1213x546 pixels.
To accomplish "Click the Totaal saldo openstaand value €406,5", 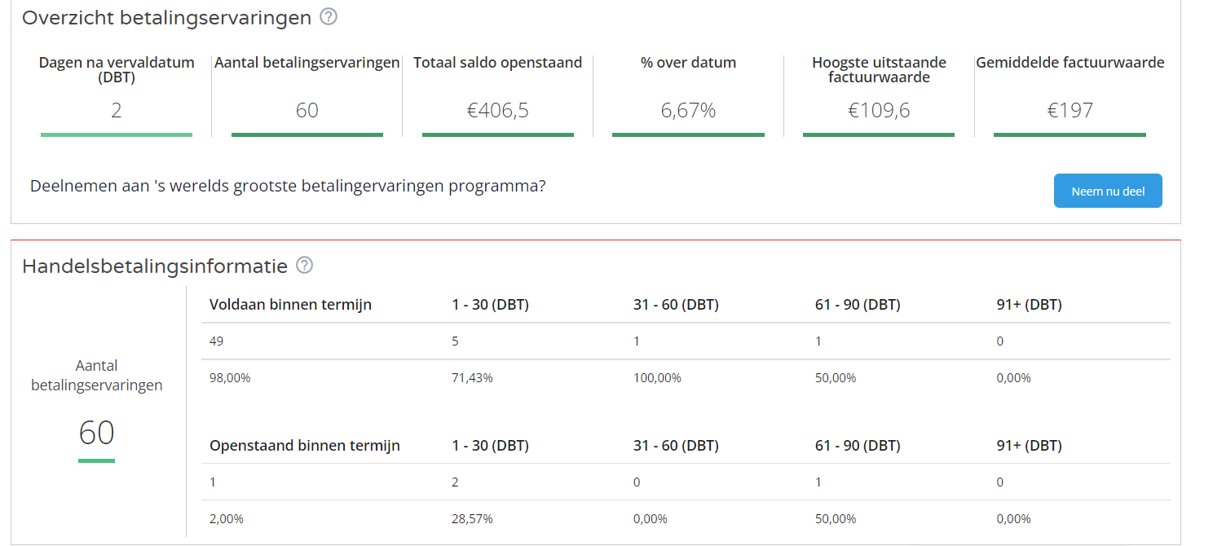I will click(497, 110).
